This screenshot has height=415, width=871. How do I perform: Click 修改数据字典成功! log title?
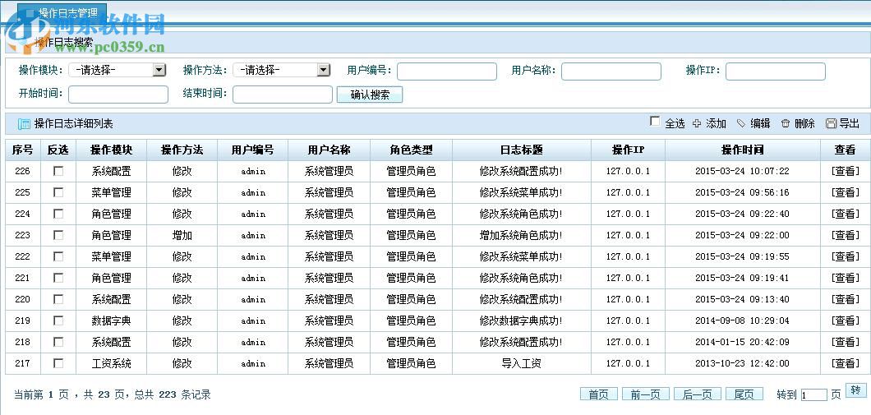coord(521,320)
